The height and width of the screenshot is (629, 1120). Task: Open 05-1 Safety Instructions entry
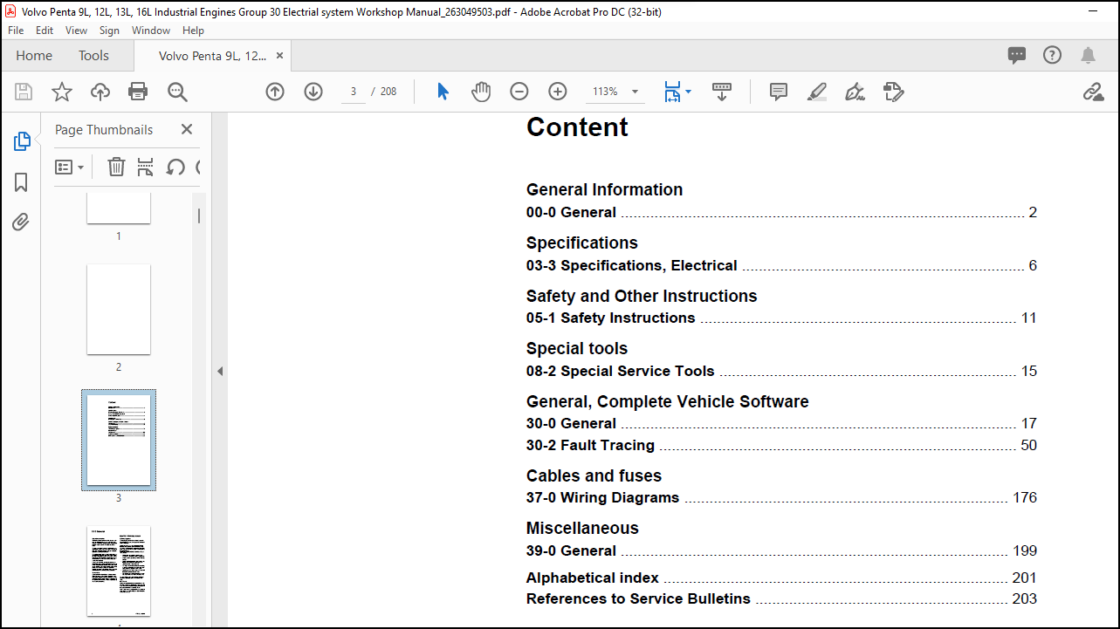coord(781,318)
